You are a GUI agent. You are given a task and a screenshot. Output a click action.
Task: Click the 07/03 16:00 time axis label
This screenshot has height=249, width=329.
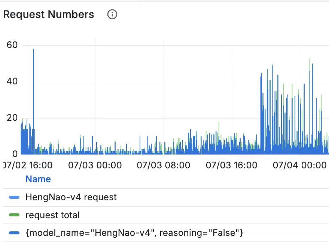pyautogui.click(x=231, y=165)
